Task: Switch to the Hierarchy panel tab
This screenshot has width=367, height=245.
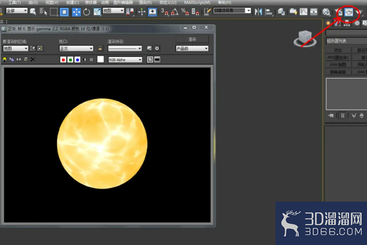Action: click(x=347, y=23)
